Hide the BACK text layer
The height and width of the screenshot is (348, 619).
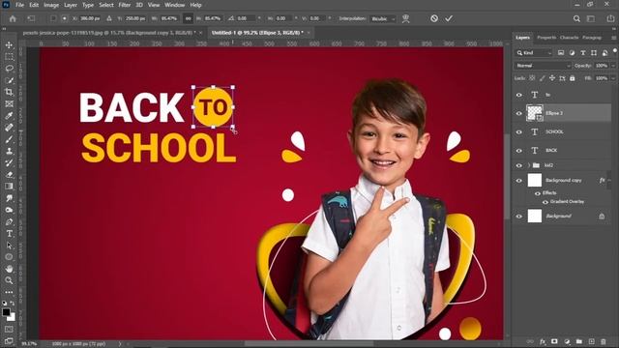518,151
